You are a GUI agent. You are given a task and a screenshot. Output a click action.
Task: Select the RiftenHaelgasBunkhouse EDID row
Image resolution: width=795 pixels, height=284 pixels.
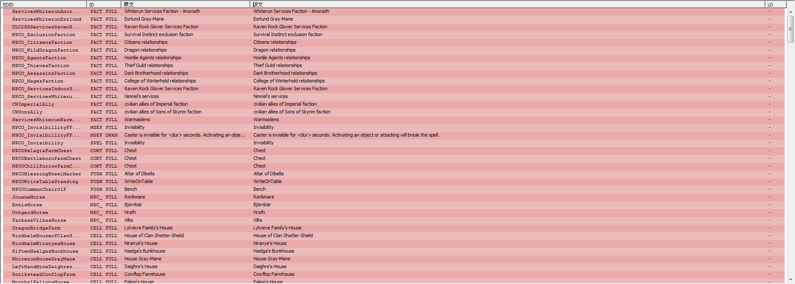tap(394, 251)
